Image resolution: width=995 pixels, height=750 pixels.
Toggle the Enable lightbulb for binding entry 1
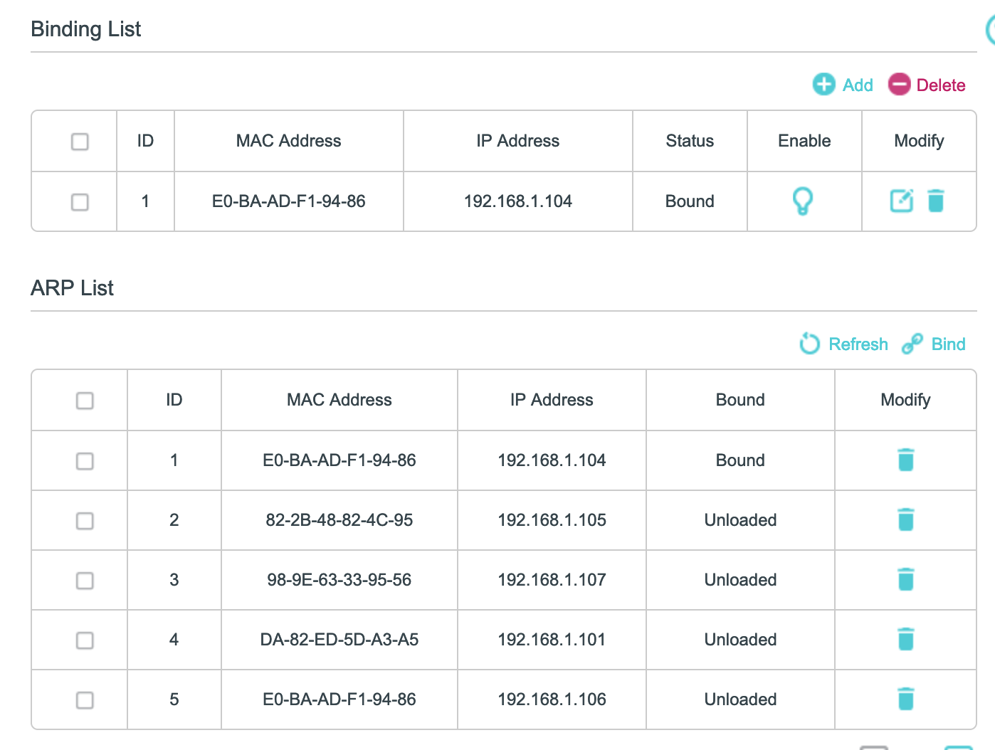click(x=803, y=201)
